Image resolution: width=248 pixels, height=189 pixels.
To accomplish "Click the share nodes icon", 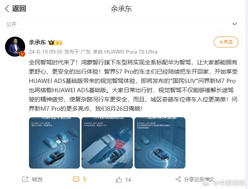I will 178,179.
